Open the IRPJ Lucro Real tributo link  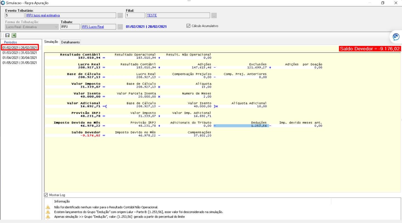pos(93,27)
